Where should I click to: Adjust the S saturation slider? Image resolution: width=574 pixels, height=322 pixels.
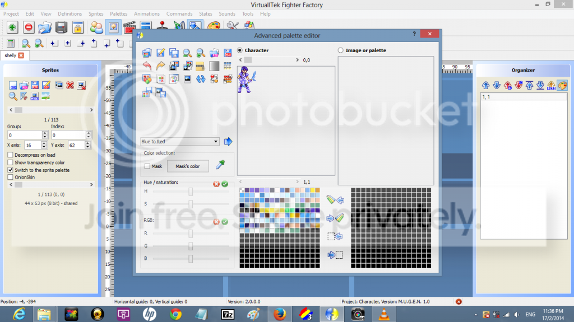[x=191, y=204]
